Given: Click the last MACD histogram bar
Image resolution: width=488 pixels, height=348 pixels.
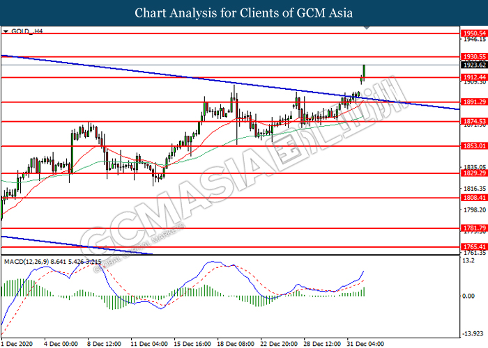Looking at the screenshot, I should [x=364, y=292].
